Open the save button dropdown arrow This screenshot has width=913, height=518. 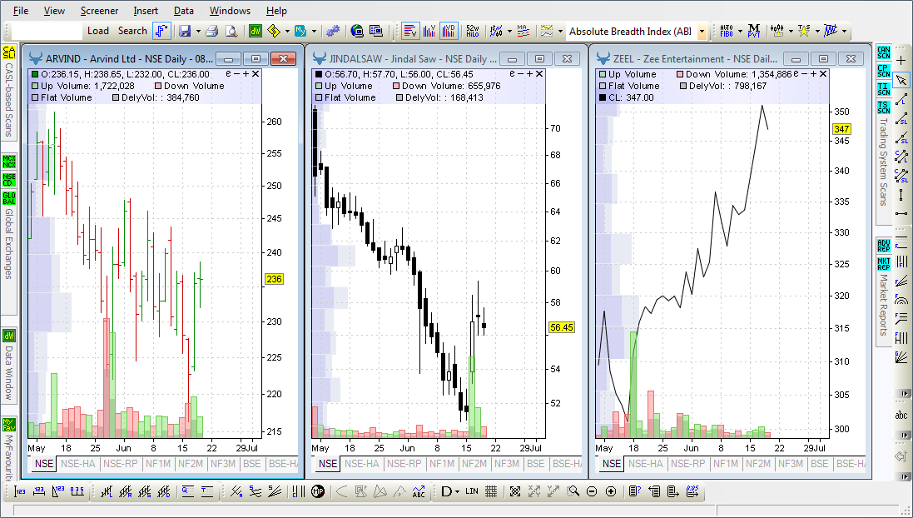(x=198, y=32)
